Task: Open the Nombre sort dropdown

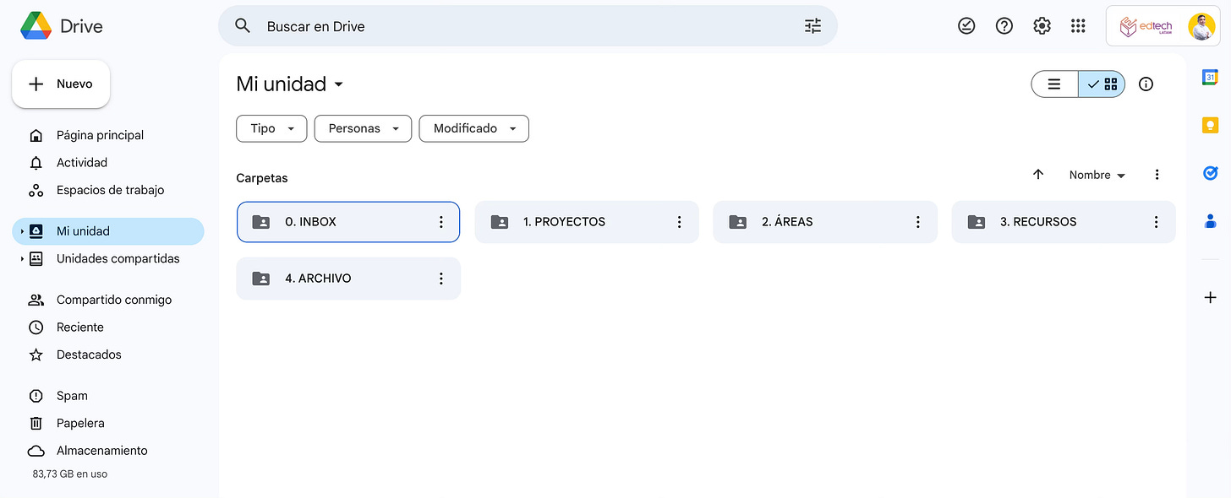Action: pyautogui.click(x=1097, y=175)
